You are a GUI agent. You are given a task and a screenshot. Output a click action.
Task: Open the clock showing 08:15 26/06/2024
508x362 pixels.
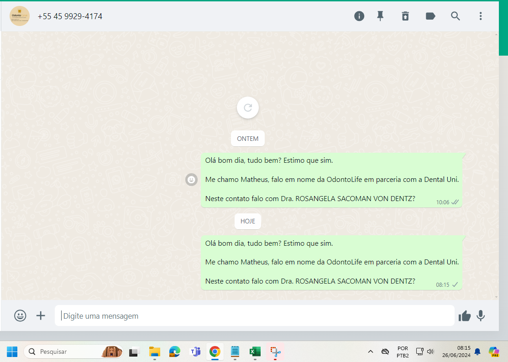[x=456, y=352]
